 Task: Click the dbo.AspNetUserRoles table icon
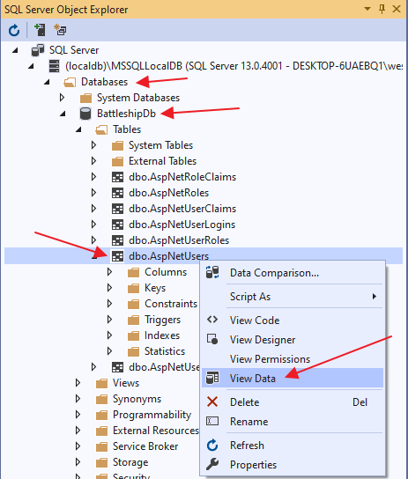tap(118, 240)
